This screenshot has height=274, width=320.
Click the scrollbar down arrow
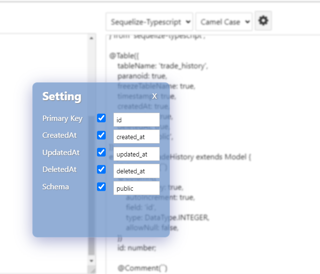point(92,261)
